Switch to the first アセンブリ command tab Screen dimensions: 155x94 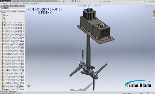[x=2, y=6]
